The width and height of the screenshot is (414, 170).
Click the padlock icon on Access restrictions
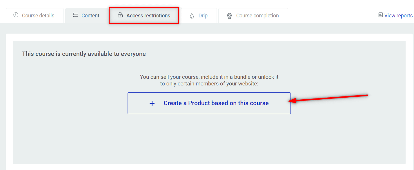[x=120, y=15]
